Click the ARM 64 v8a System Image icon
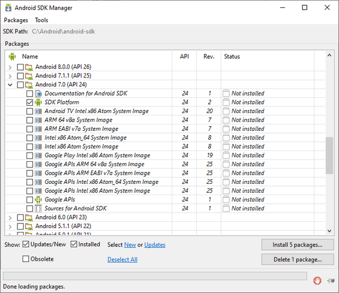The height and width of the screenshot is (293, 339). click(x=38, y=120)
